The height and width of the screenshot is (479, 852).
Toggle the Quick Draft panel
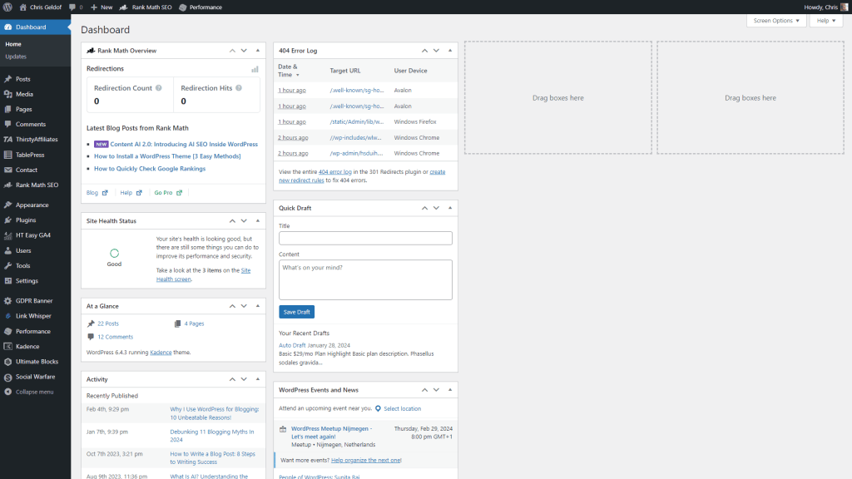coord(450,208)
